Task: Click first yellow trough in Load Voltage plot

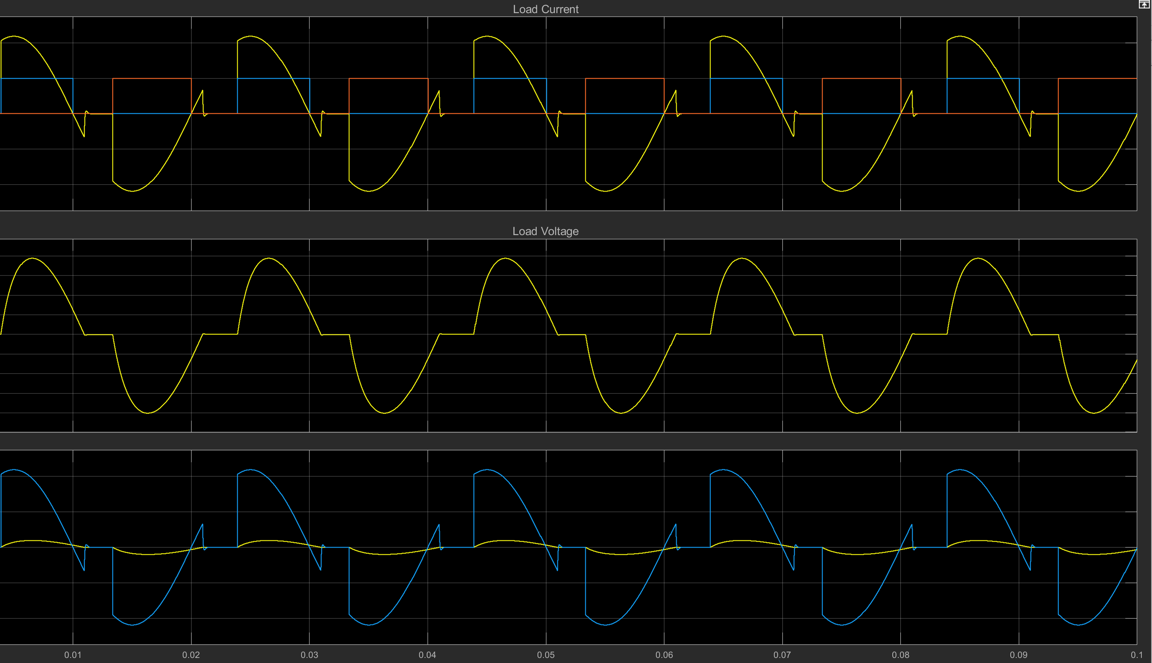Action: (x=148, y=413)
